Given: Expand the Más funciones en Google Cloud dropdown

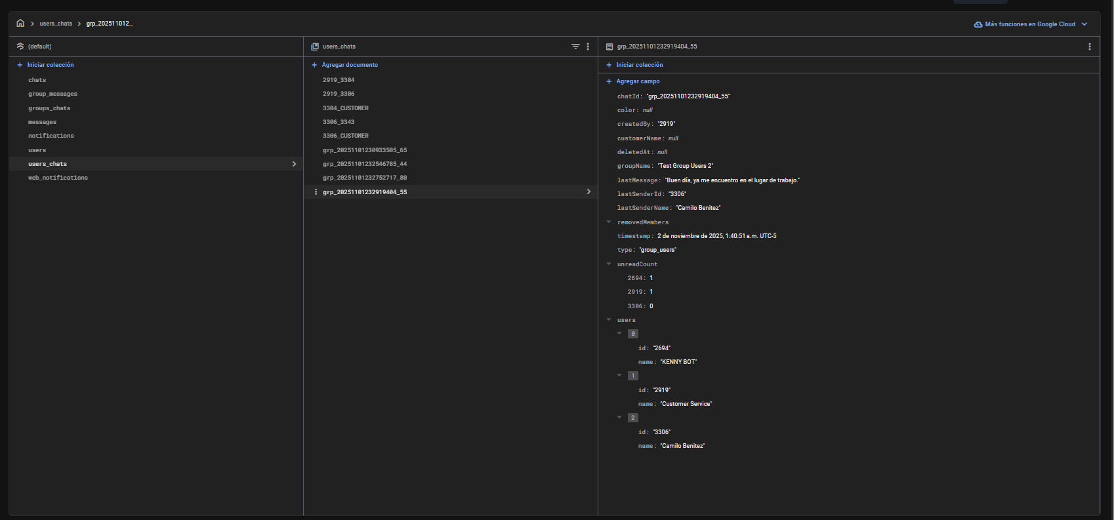Looking at the screenshot, I should tap(1084, 24).
